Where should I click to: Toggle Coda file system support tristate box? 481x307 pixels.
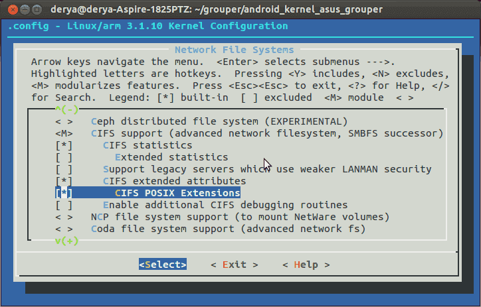tap(64, 229)
